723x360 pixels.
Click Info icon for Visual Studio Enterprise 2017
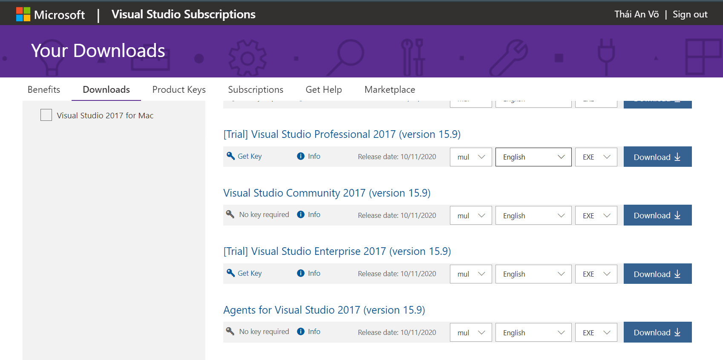point(301,273)
